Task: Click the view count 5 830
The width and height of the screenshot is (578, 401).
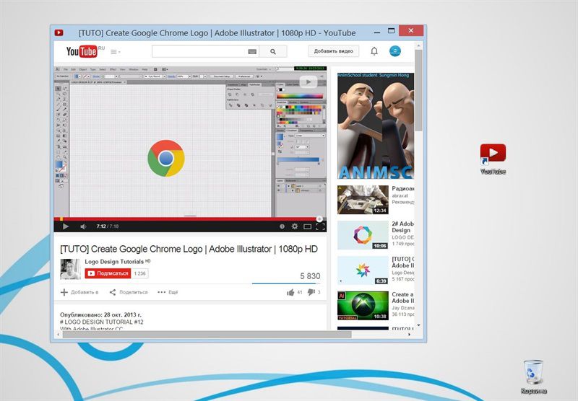Action: coord(310,276)
